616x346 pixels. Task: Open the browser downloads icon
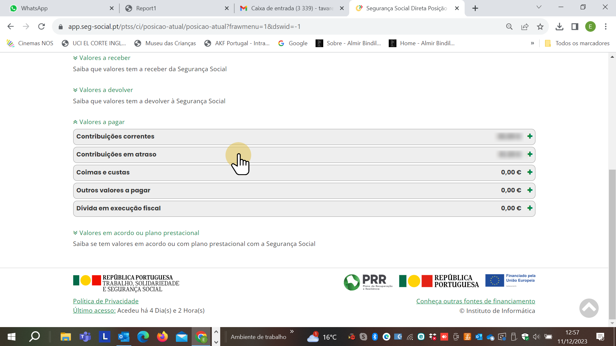click(559, 27)
